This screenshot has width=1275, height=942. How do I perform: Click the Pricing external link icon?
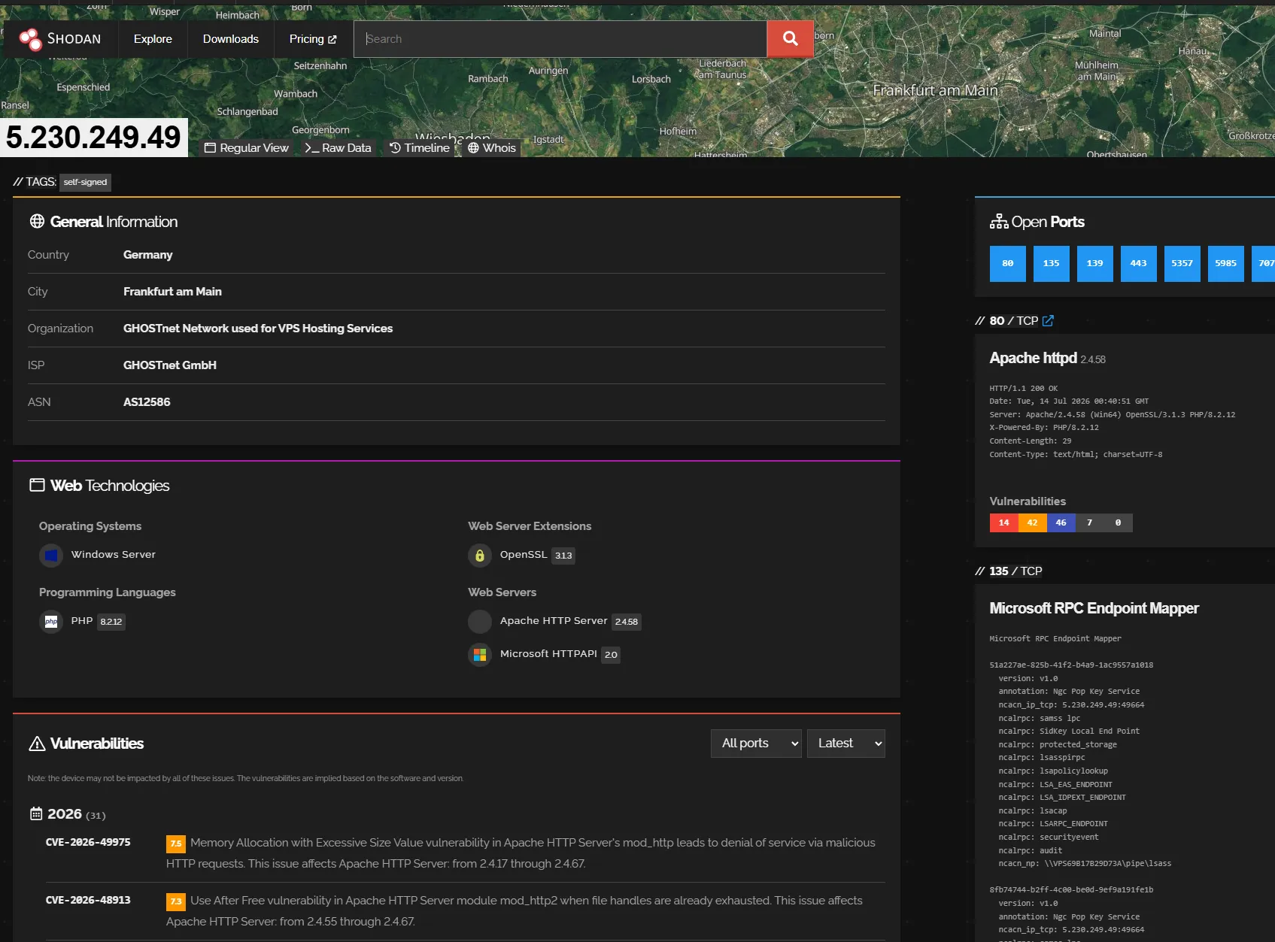click(x=332, y=40)
